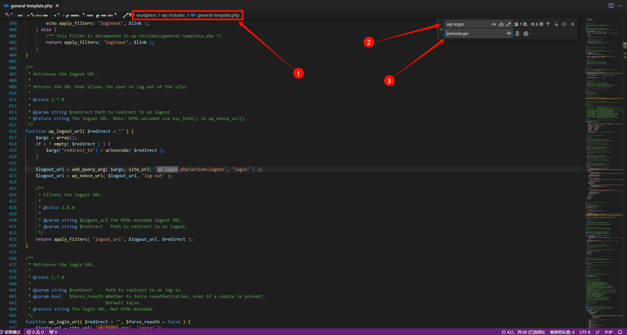
Task: Click the tab size 4 status item
Action: pos(562,332)
